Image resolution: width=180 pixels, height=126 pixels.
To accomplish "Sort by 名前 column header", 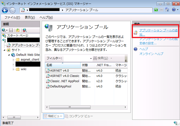I will click(63, 65).
